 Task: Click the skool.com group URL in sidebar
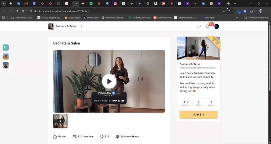point(198,68)
